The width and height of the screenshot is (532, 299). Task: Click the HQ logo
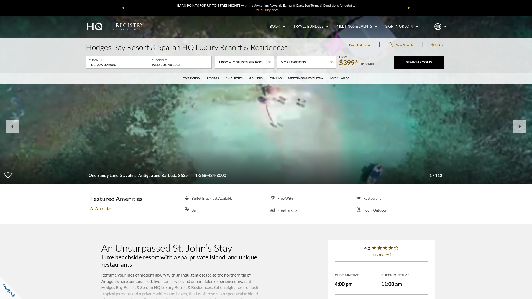pyautogui.click(x=94, y=27)
